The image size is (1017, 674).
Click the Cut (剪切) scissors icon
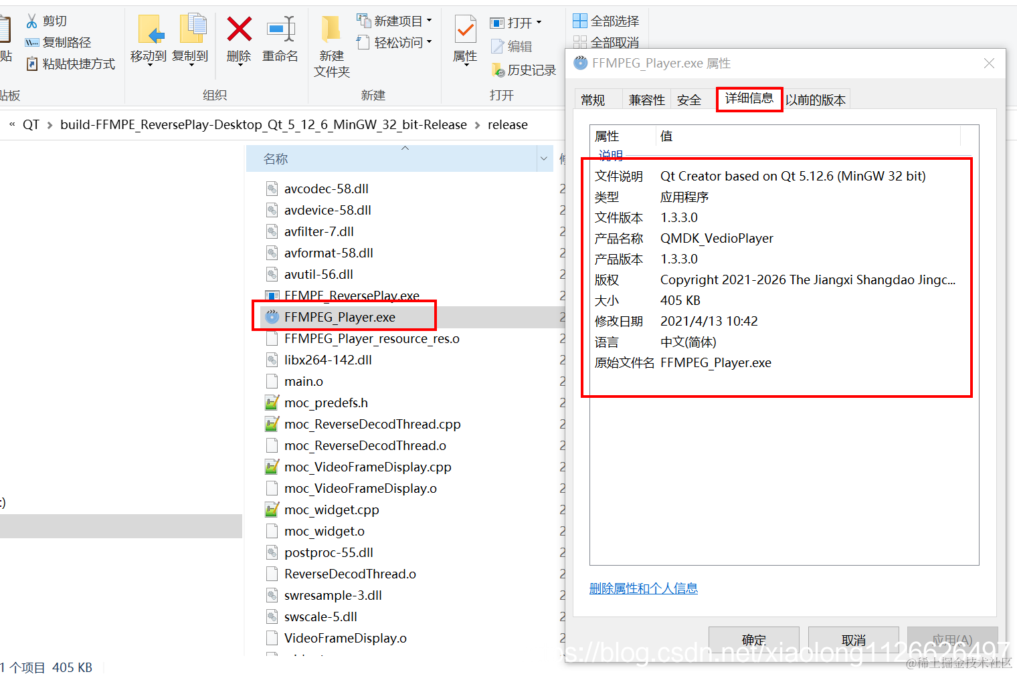click(31, 21)
